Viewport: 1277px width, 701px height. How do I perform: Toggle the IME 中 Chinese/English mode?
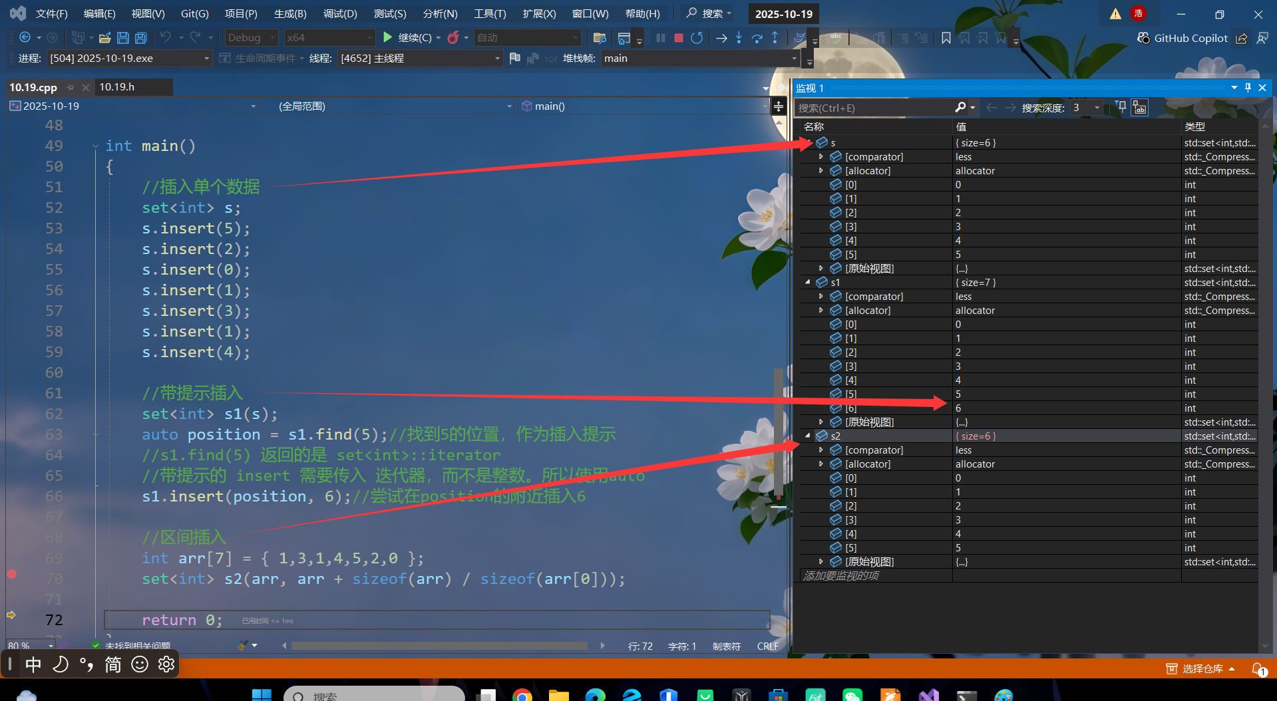coord(33,664)
